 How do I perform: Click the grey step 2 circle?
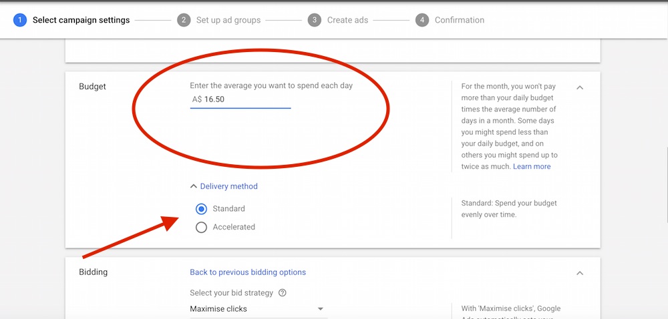[184, 20]
